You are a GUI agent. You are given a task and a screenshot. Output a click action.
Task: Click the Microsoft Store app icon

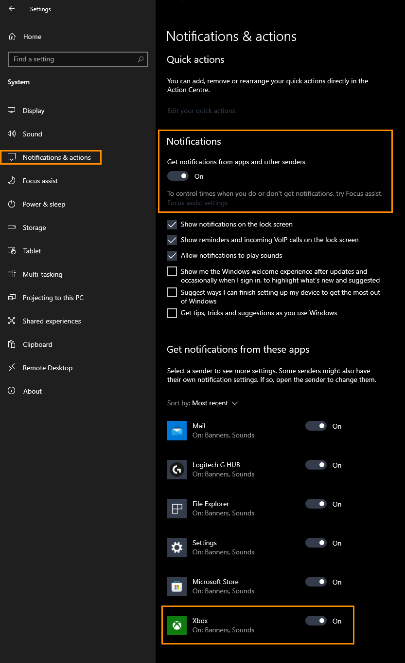point(177,587)
